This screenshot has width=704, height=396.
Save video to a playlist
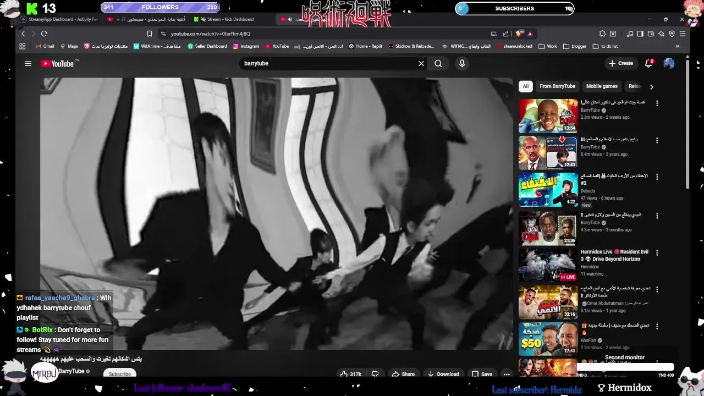pyautogui.click(x=481, y=374)
